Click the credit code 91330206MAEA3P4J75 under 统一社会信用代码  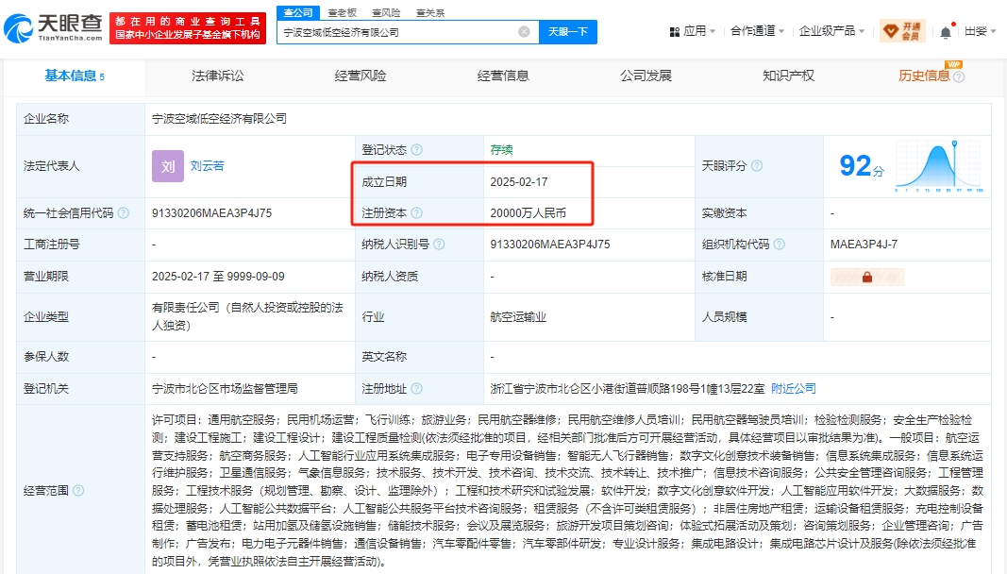(212, 212)
